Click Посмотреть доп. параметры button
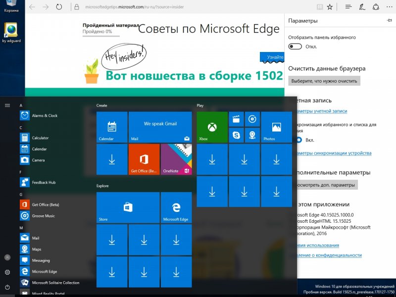Image resolution: width=396 pixels, height=297 pixels. 327,185
